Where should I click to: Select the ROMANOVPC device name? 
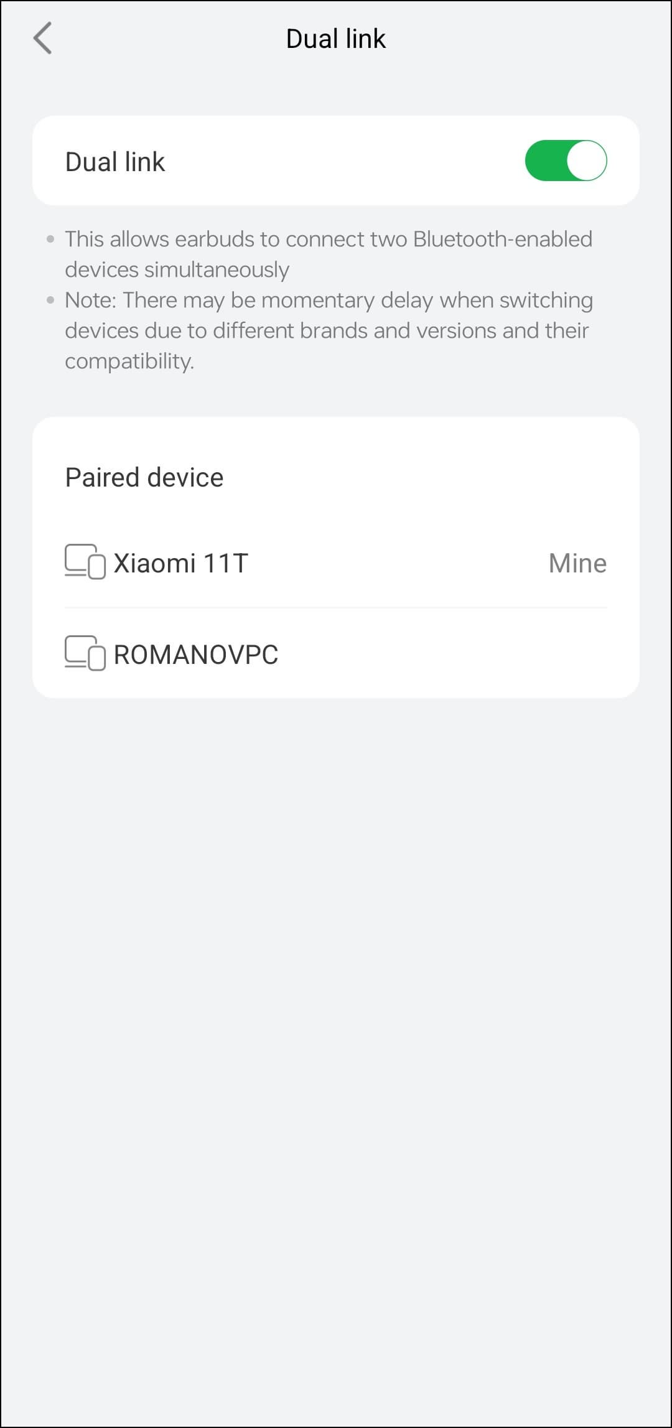[195, 655]
